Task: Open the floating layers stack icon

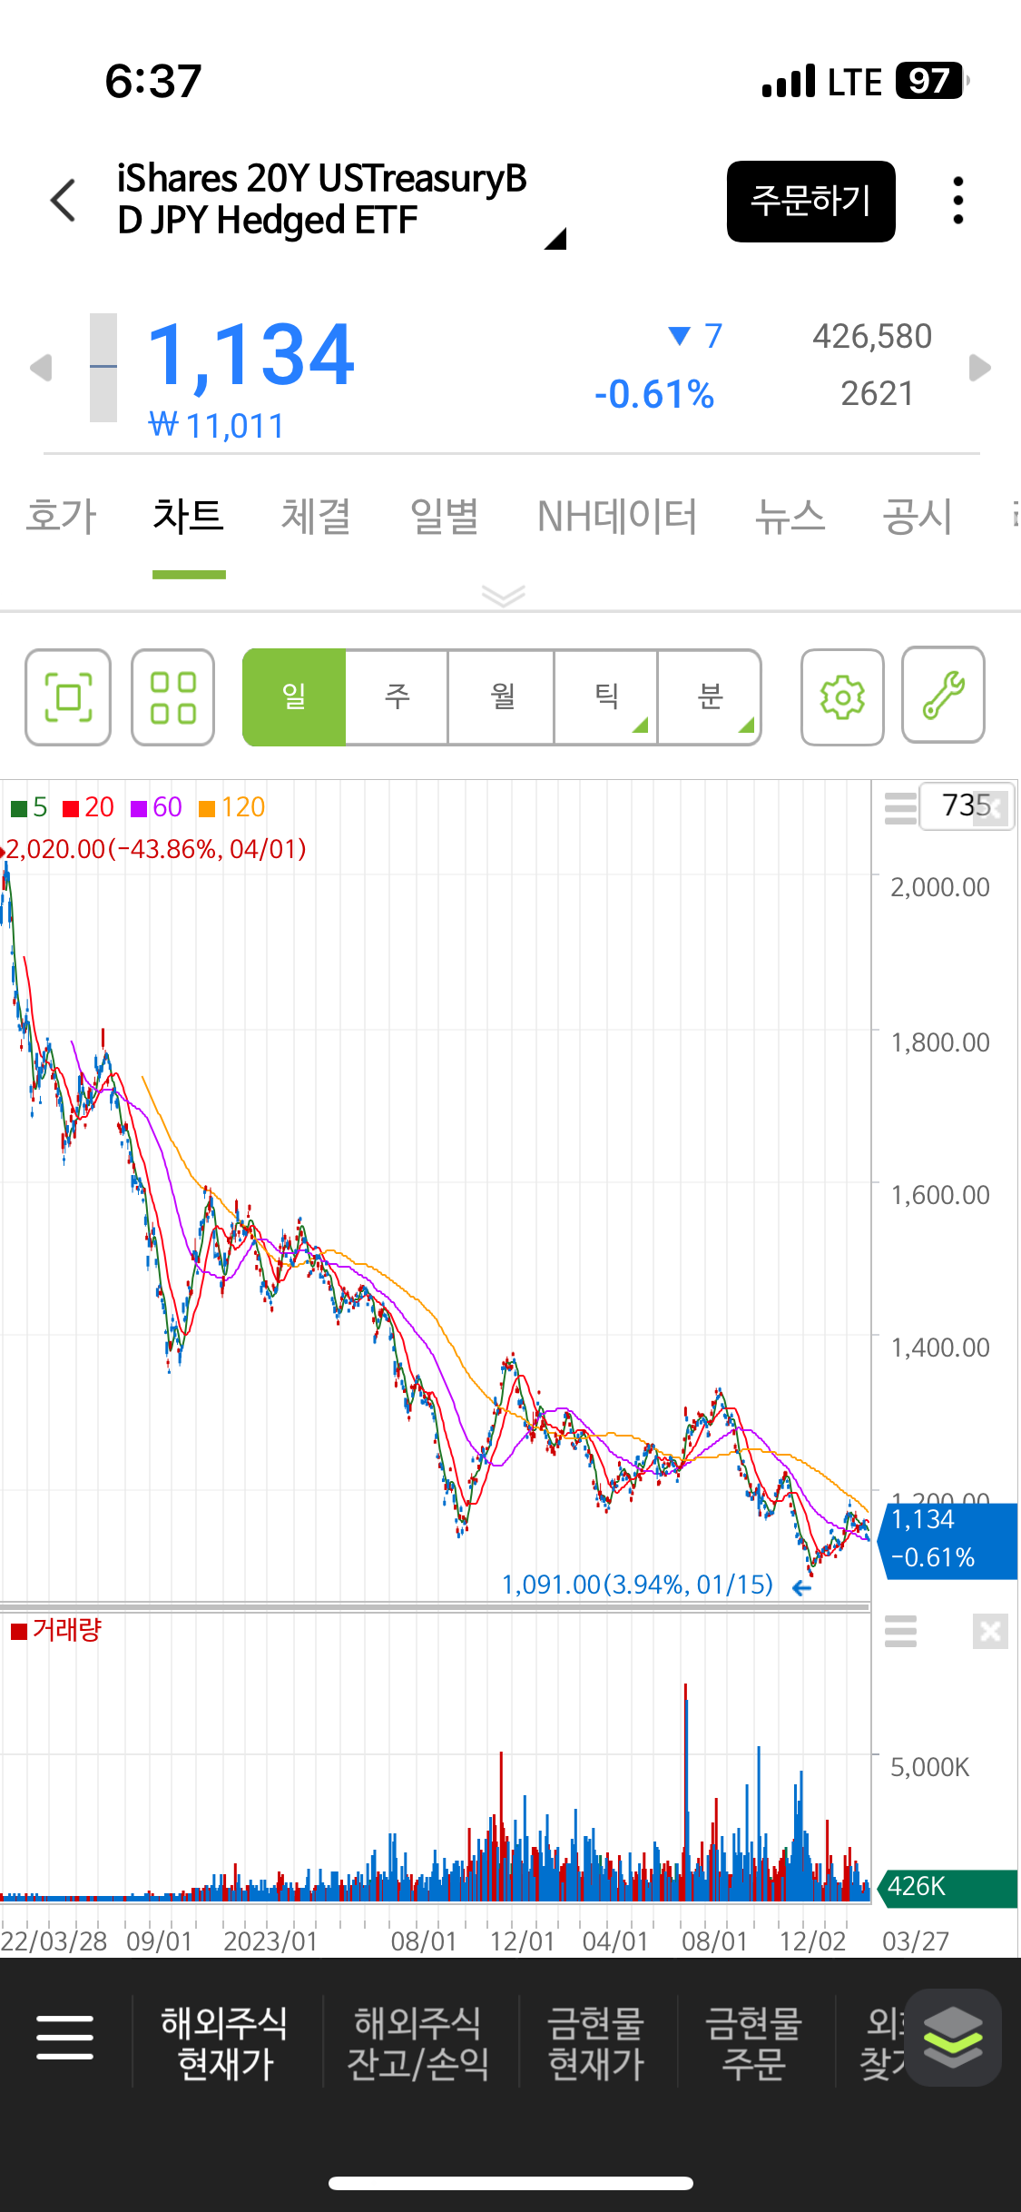Action: 953,2037
